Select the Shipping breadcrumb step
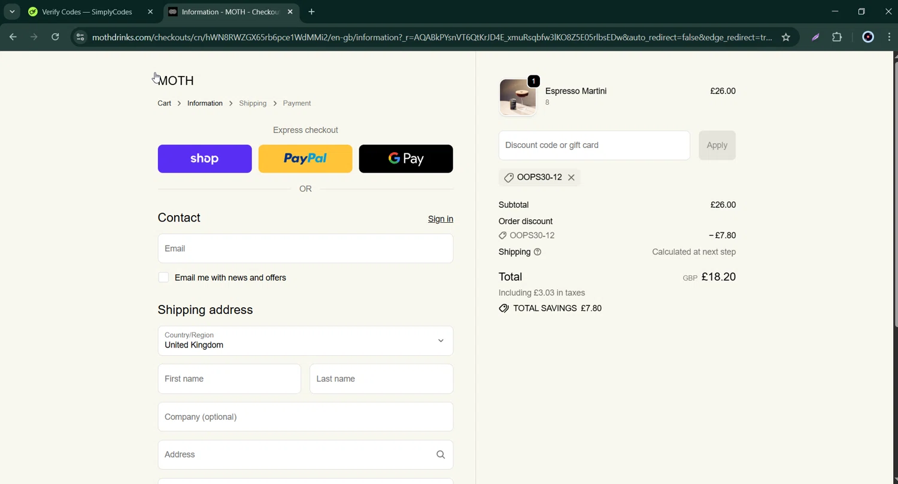The image size is (898, 484). (253, 103)
